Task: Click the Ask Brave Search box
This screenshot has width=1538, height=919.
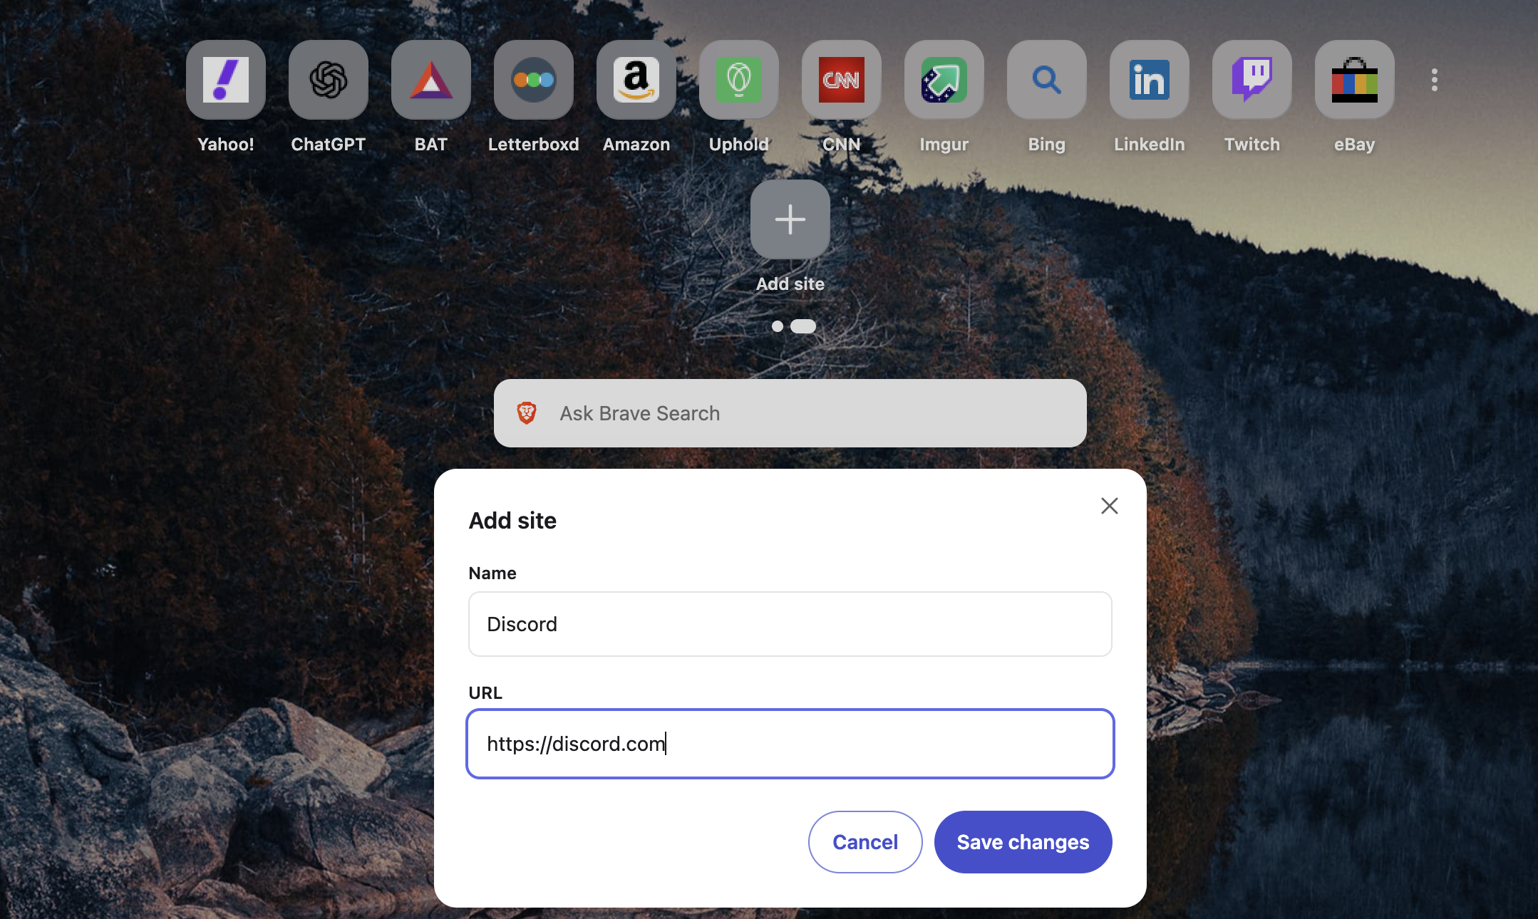Action: pyautogui.click(x=790, y=413)
